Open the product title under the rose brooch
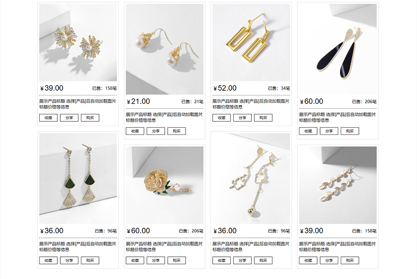This screenshot has height=279, width=417. point(164,247)
